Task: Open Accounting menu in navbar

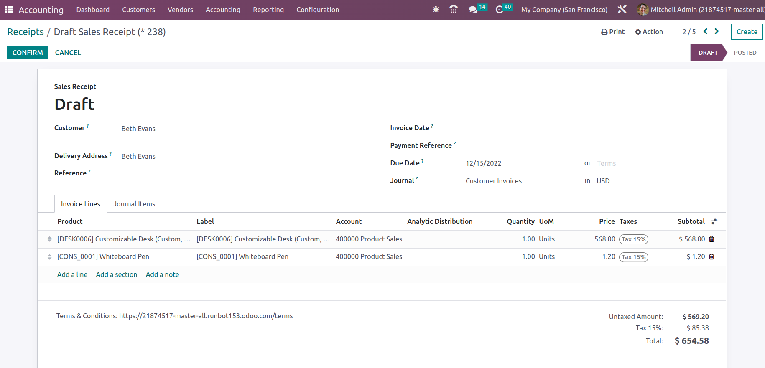Action: (x=223, y=10)
